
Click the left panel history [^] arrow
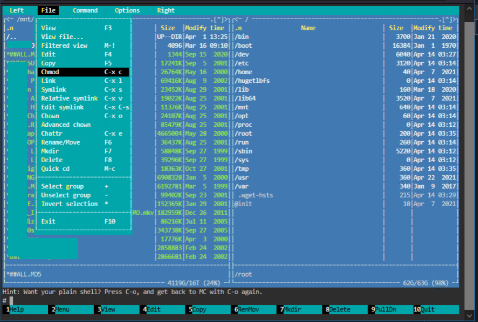coord(219,20)
